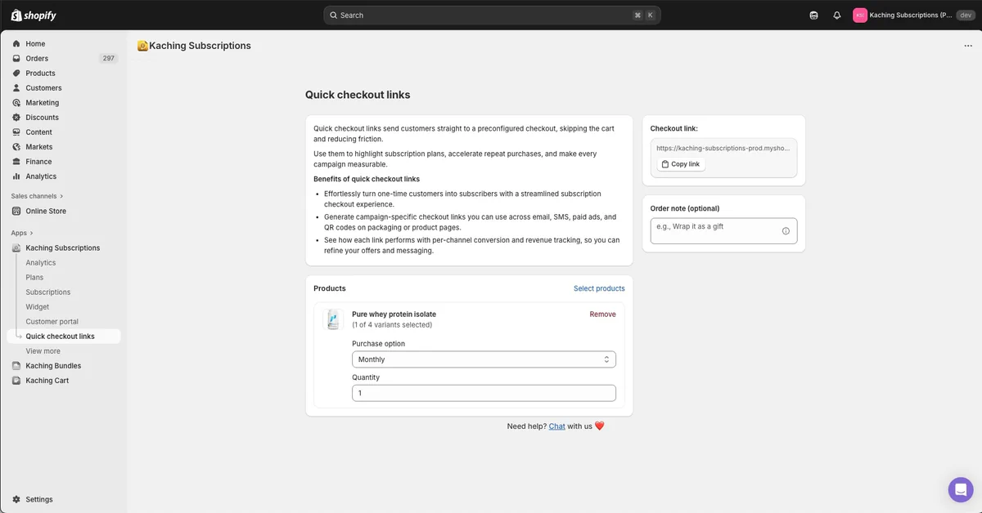Open the three-dot more actions menu

click(x=968, y=46)
